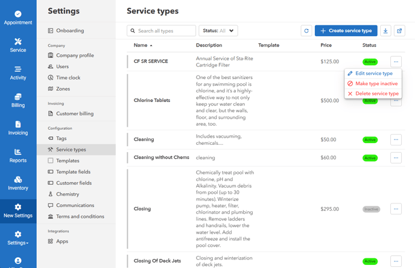
Task: Click Create service type button
Action: click(x=346, y=31)
